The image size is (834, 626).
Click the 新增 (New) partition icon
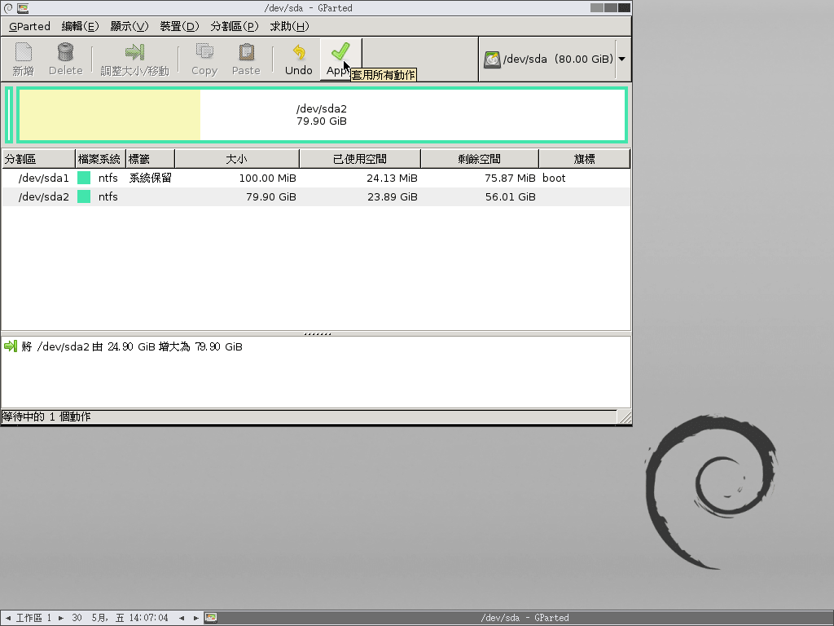point(24,53)
